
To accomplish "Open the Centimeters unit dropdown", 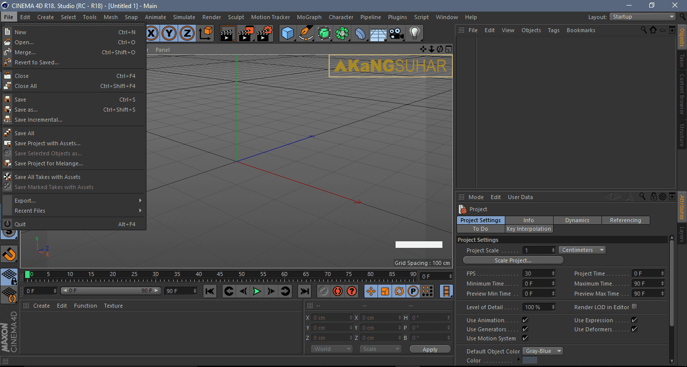I will click(582, 250).
